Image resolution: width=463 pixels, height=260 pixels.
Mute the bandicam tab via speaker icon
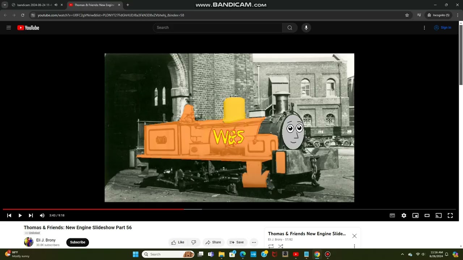coord(56,5)
